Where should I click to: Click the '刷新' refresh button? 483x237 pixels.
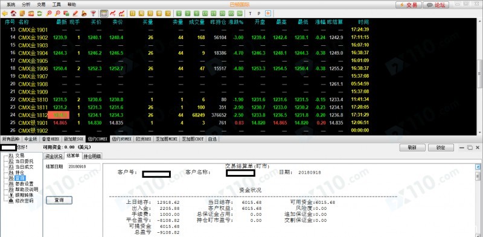coord(412,147)
